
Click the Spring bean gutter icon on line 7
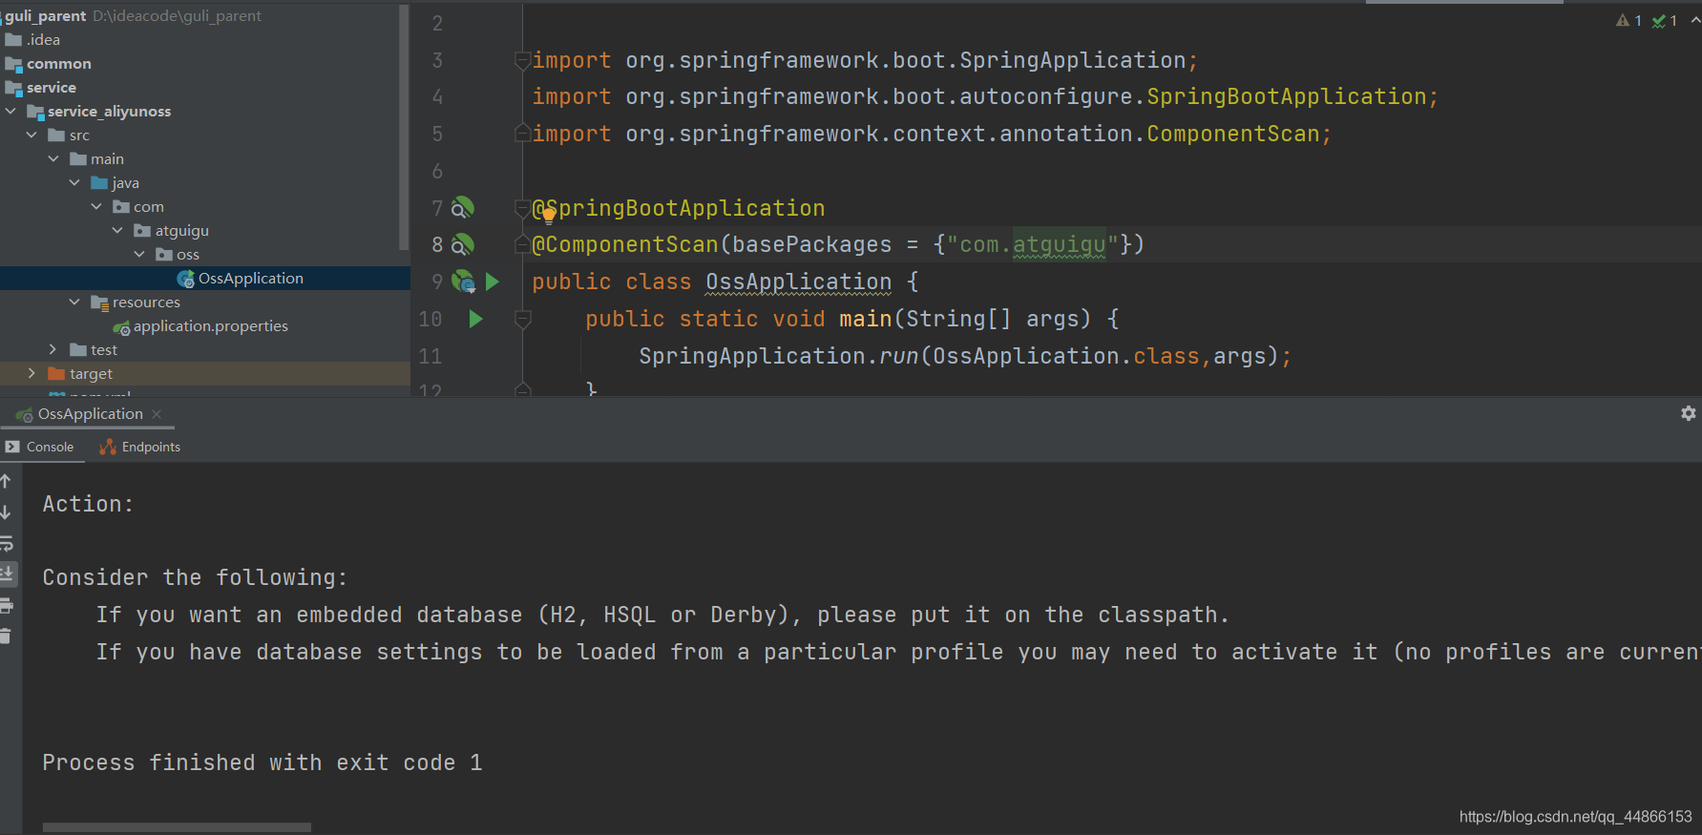tap(462, 208)
